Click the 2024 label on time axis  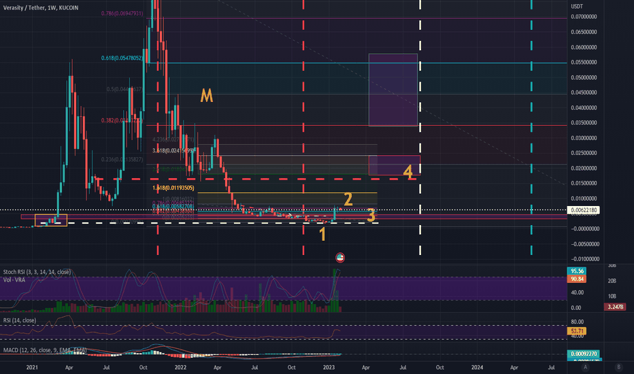tap(477, 367)
